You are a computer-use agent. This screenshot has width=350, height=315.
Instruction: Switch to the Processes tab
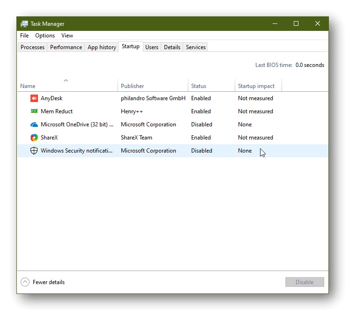tap(33, 47)
